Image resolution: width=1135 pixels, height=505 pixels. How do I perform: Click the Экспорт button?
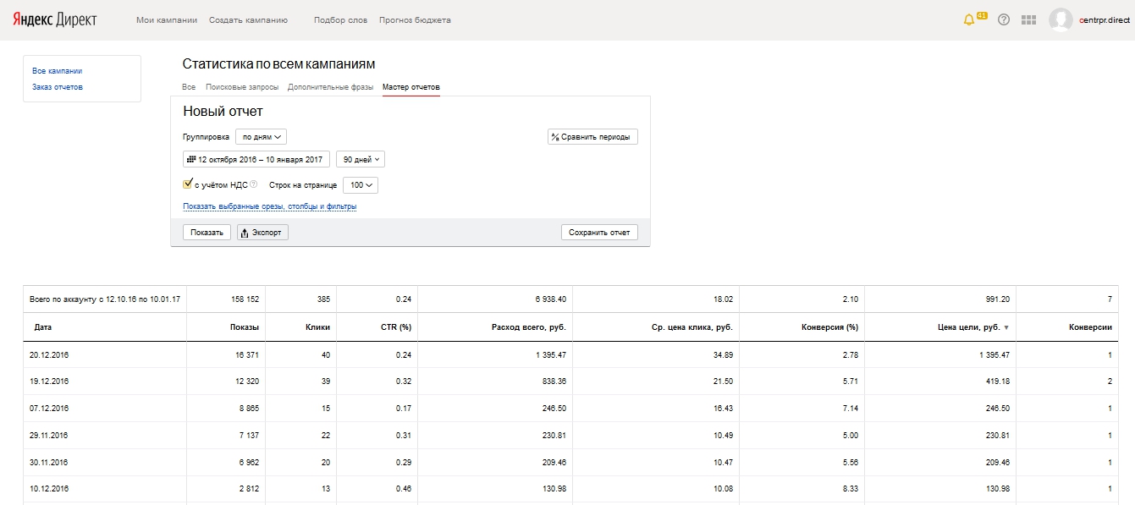click(263, 232)
